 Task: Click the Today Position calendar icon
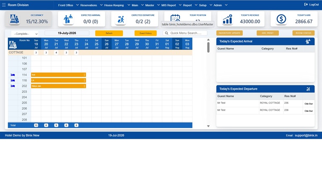pyautogui.click(x=175, y=18)
